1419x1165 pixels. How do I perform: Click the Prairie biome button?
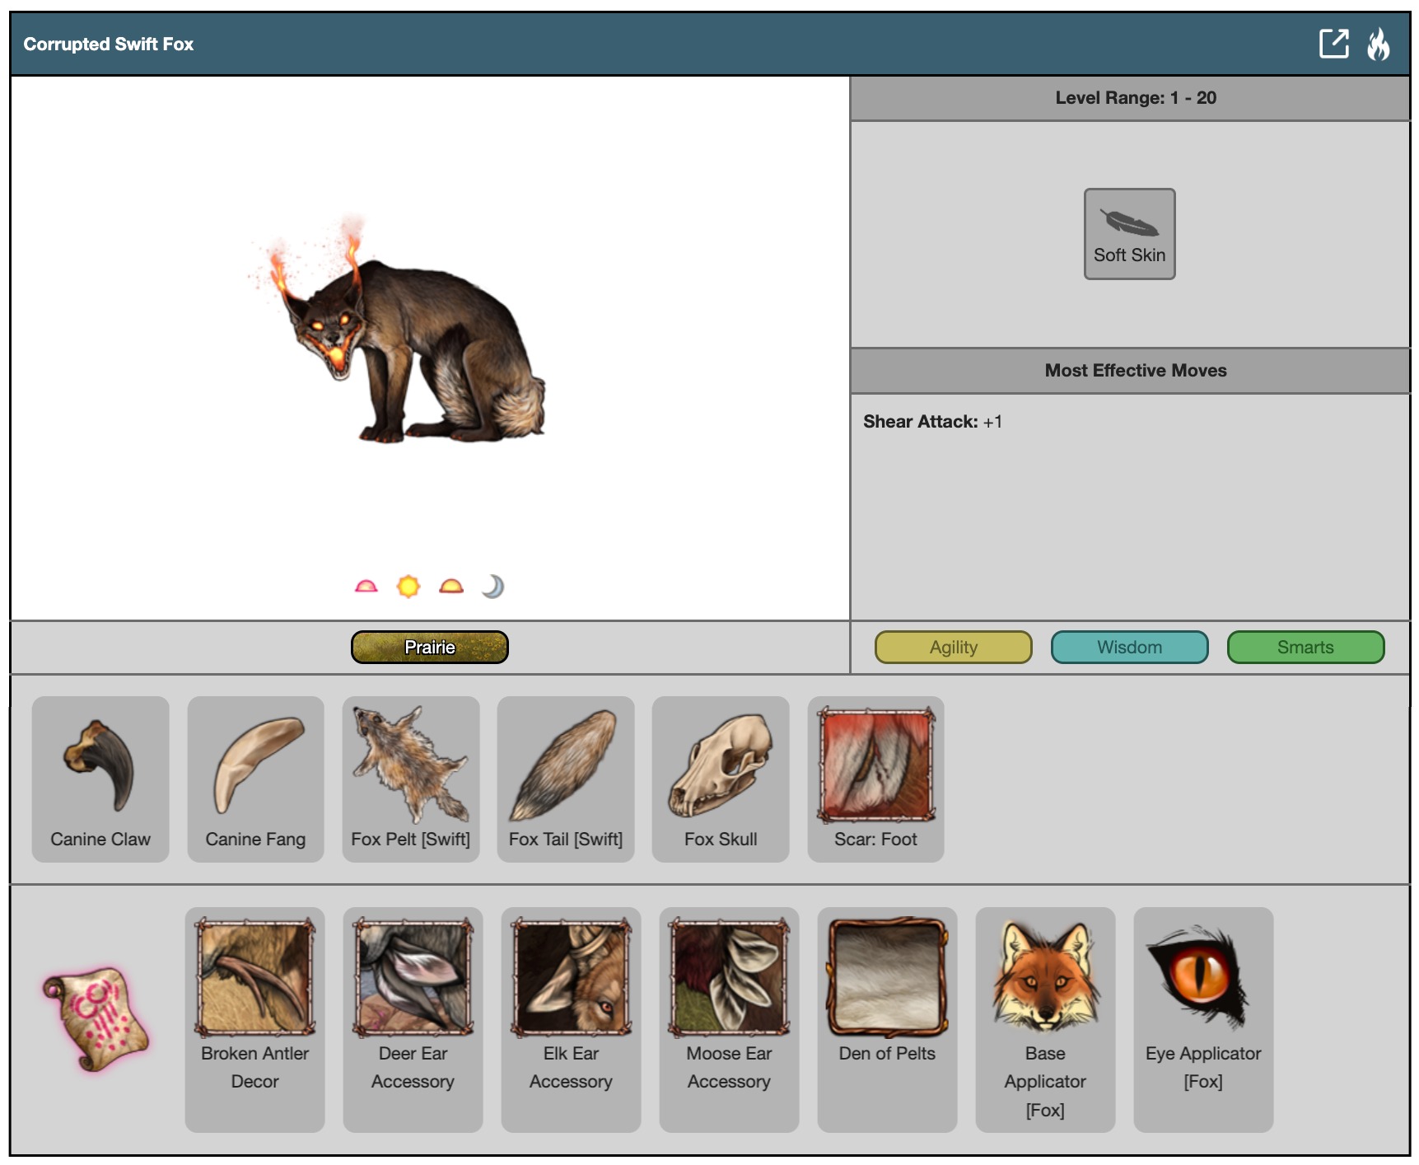coord(429,648)
